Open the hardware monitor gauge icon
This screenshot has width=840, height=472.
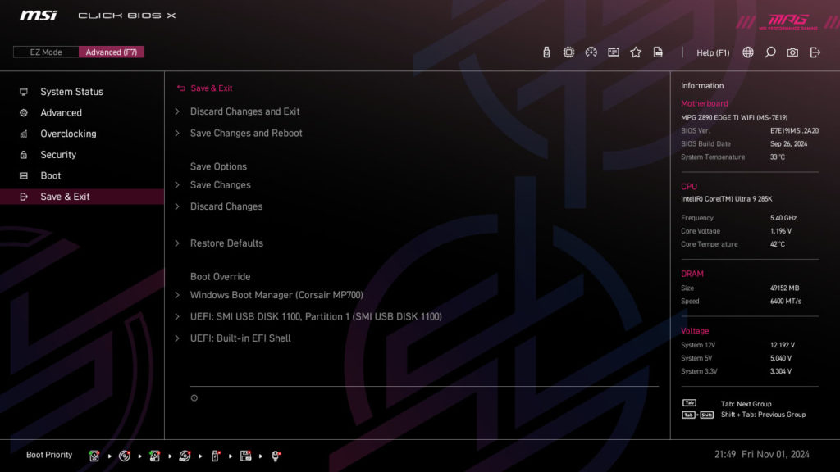coord(591,52)
